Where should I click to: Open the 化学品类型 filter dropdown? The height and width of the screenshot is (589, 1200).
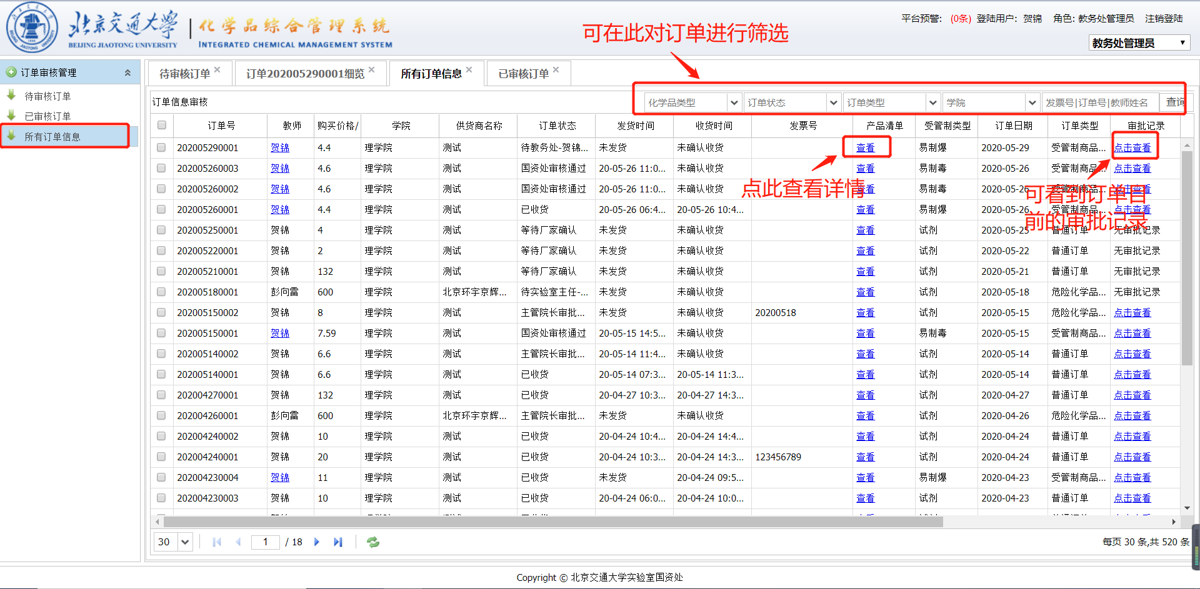click(734, 102)
